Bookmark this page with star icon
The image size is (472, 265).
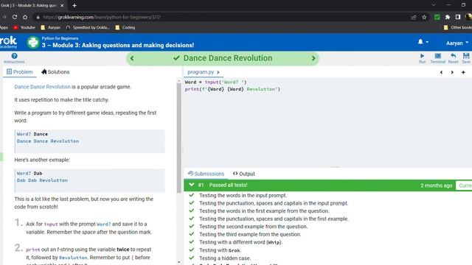pos(424,17)
